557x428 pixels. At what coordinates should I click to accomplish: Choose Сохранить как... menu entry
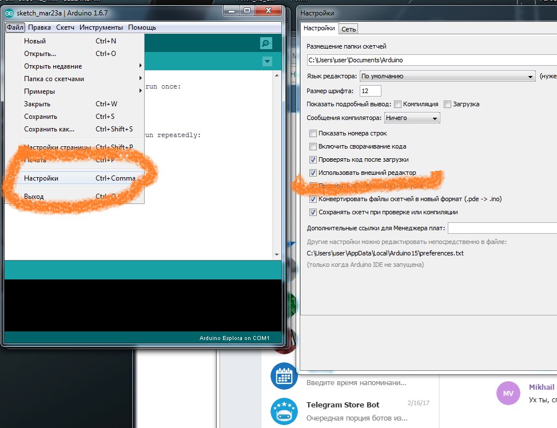click(x=74, y=129)
